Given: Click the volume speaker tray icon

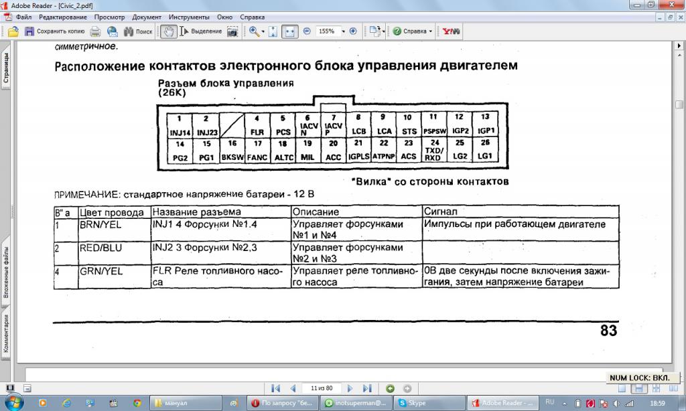Looking at the screenshot, I should (616, 403).
